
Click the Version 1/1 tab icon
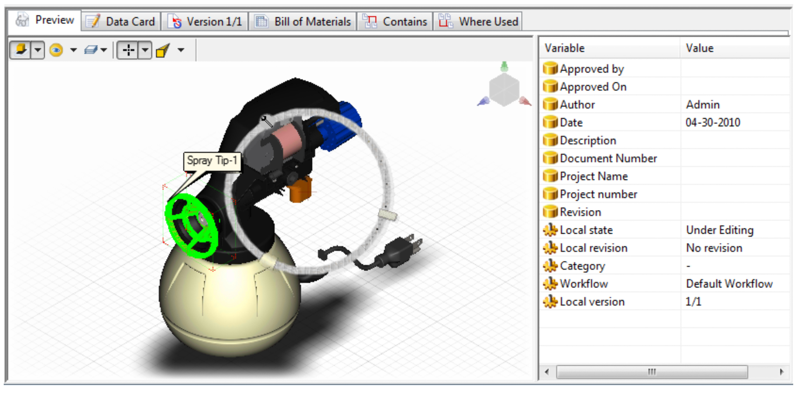click(x=177, y=22)
